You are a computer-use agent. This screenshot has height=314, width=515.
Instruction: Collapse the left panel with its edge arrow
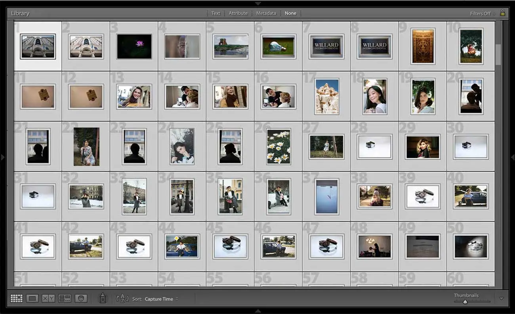(3, 157)
